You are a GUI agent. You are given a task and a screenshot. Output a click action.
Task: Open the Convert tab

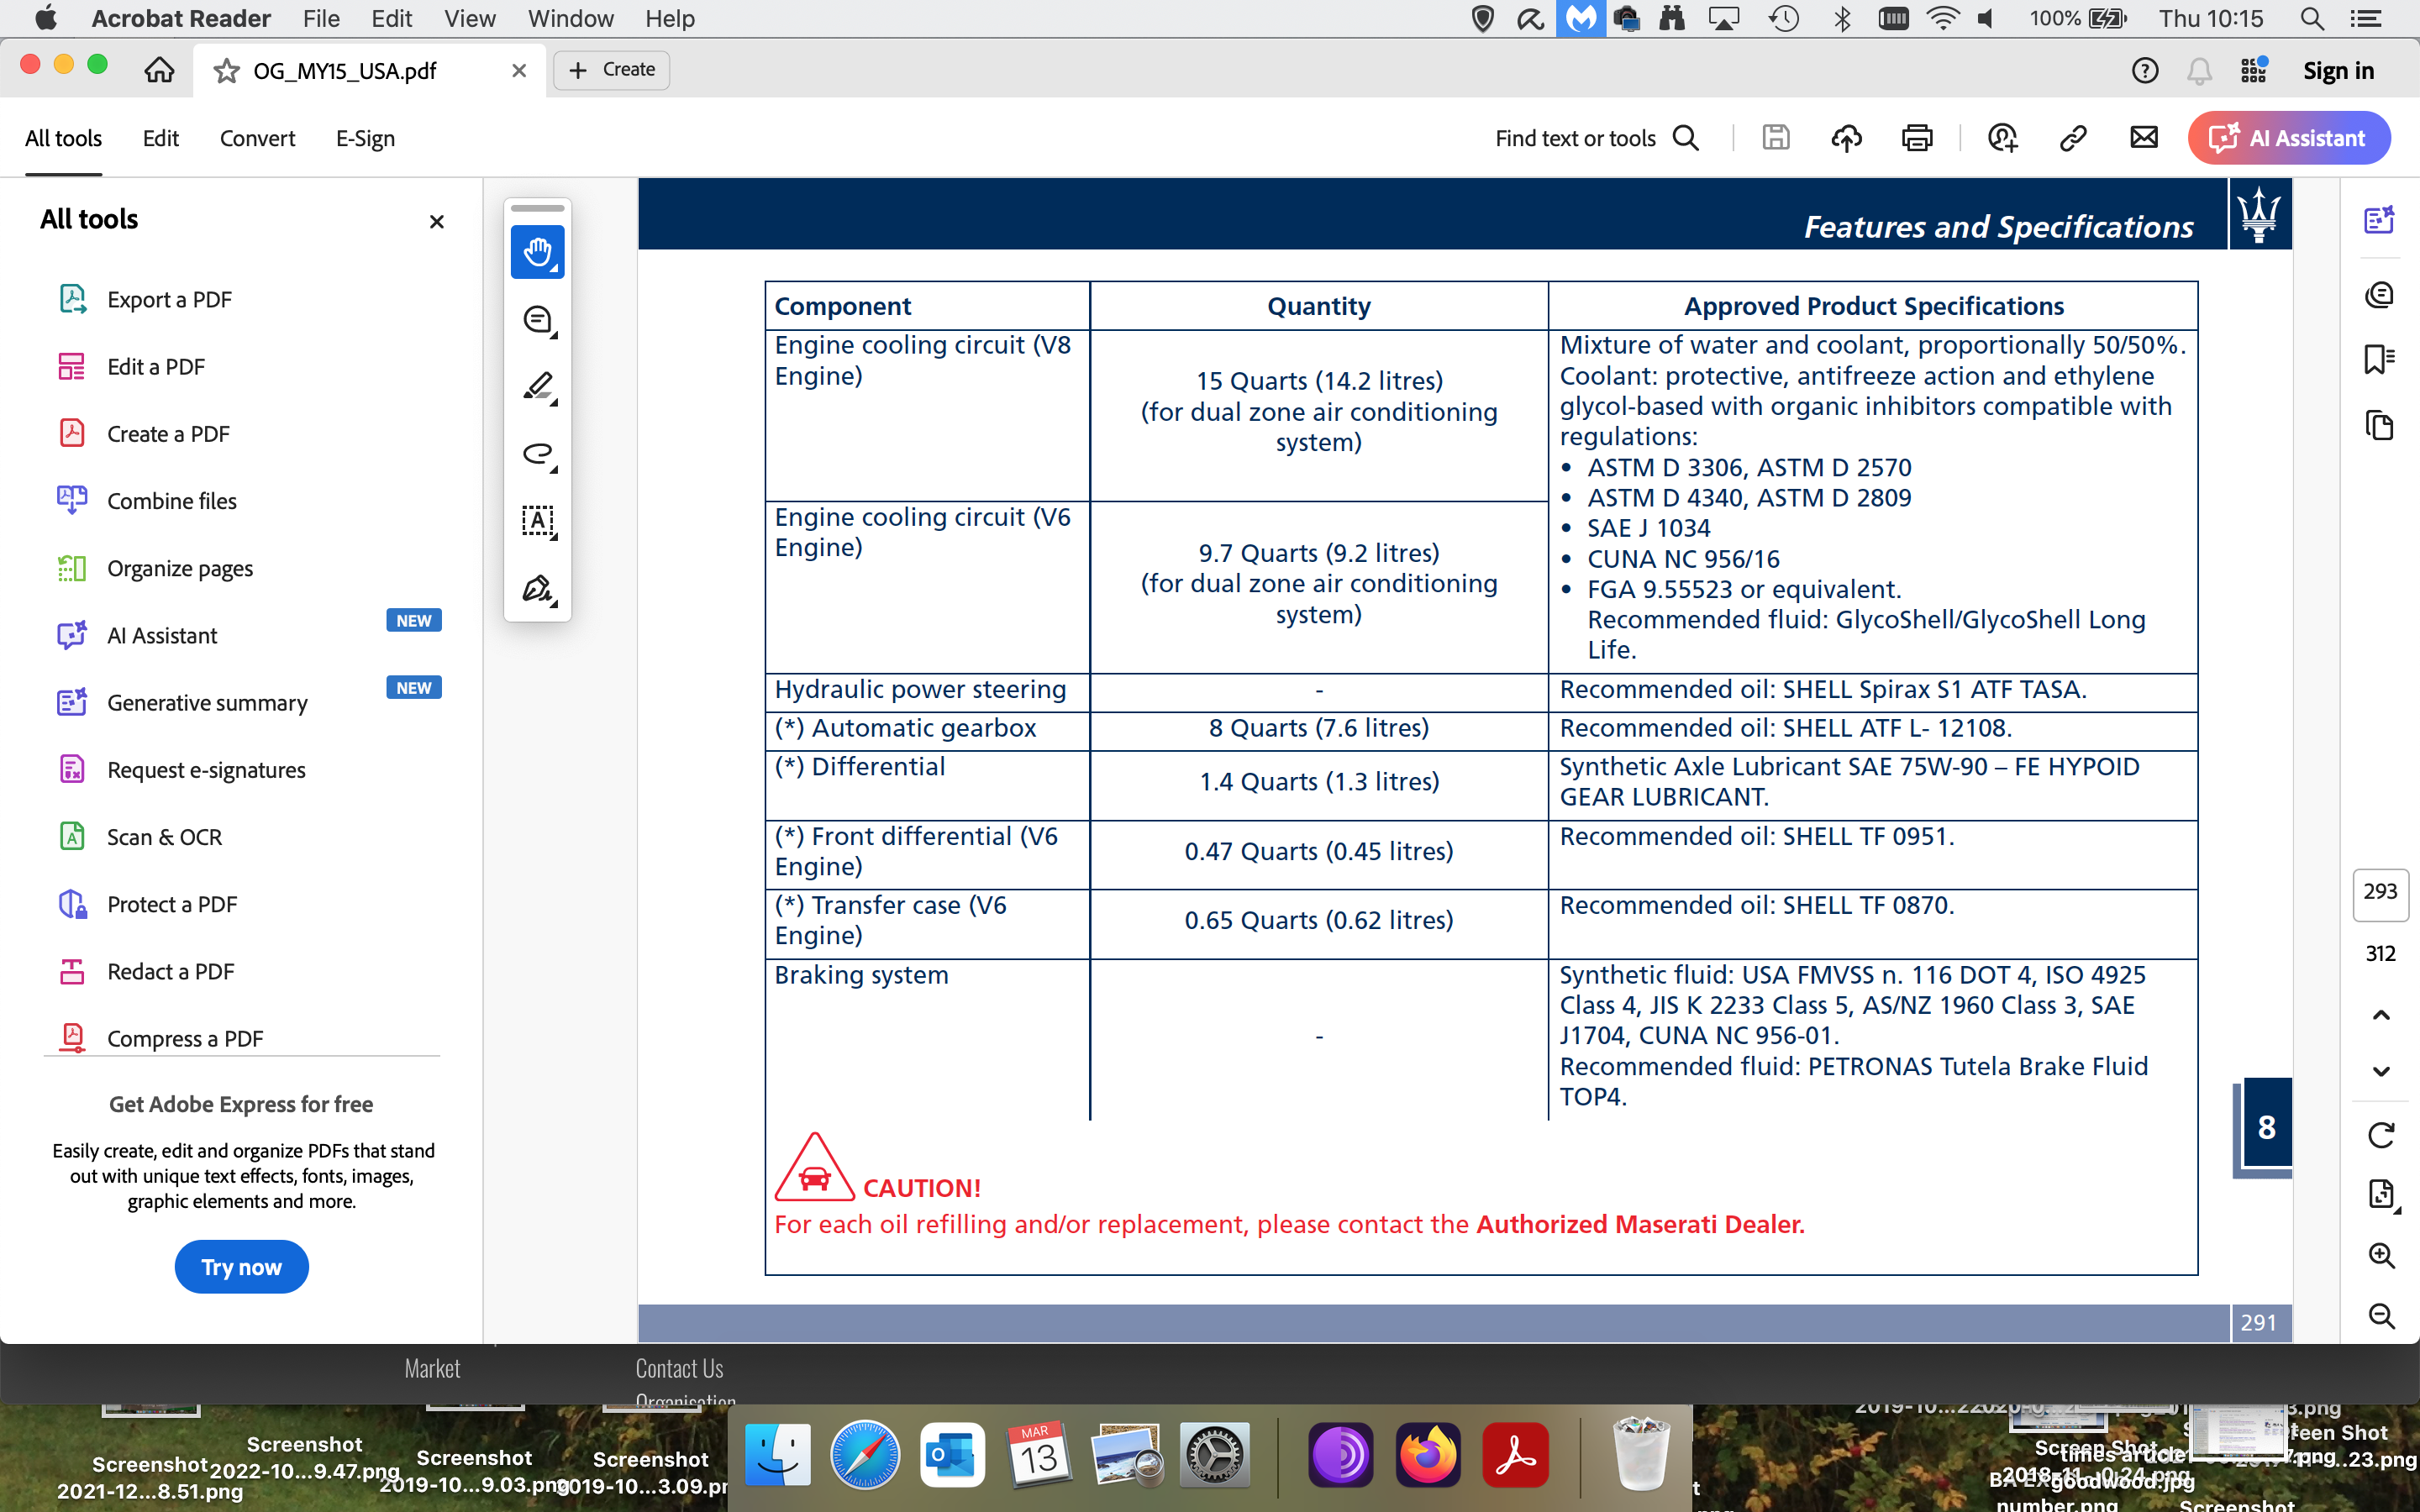coord(257,138)
